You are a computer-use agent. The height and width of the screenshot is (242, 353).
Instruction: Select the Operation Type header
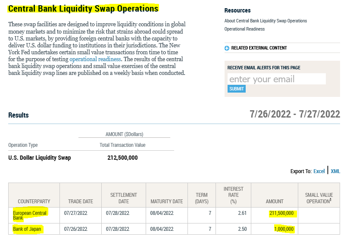pos(23,145)
